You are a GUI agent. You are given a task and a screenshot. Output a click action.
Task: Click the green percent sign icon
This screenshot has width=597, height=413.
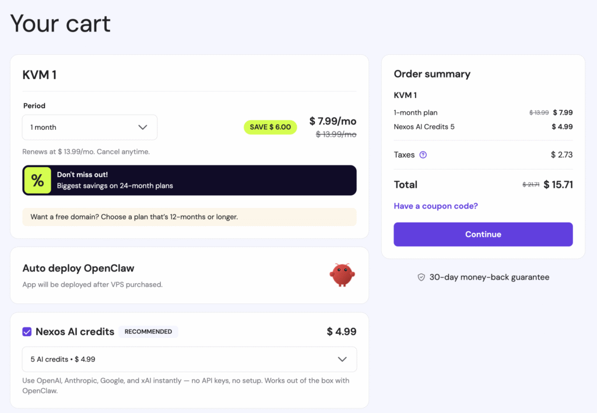tap(38, 181)
